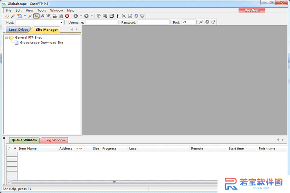This screenshot has height=193, width=290.
Task: Click the add-to-Site-Manager icon after Port
Action: coord(214,22)
